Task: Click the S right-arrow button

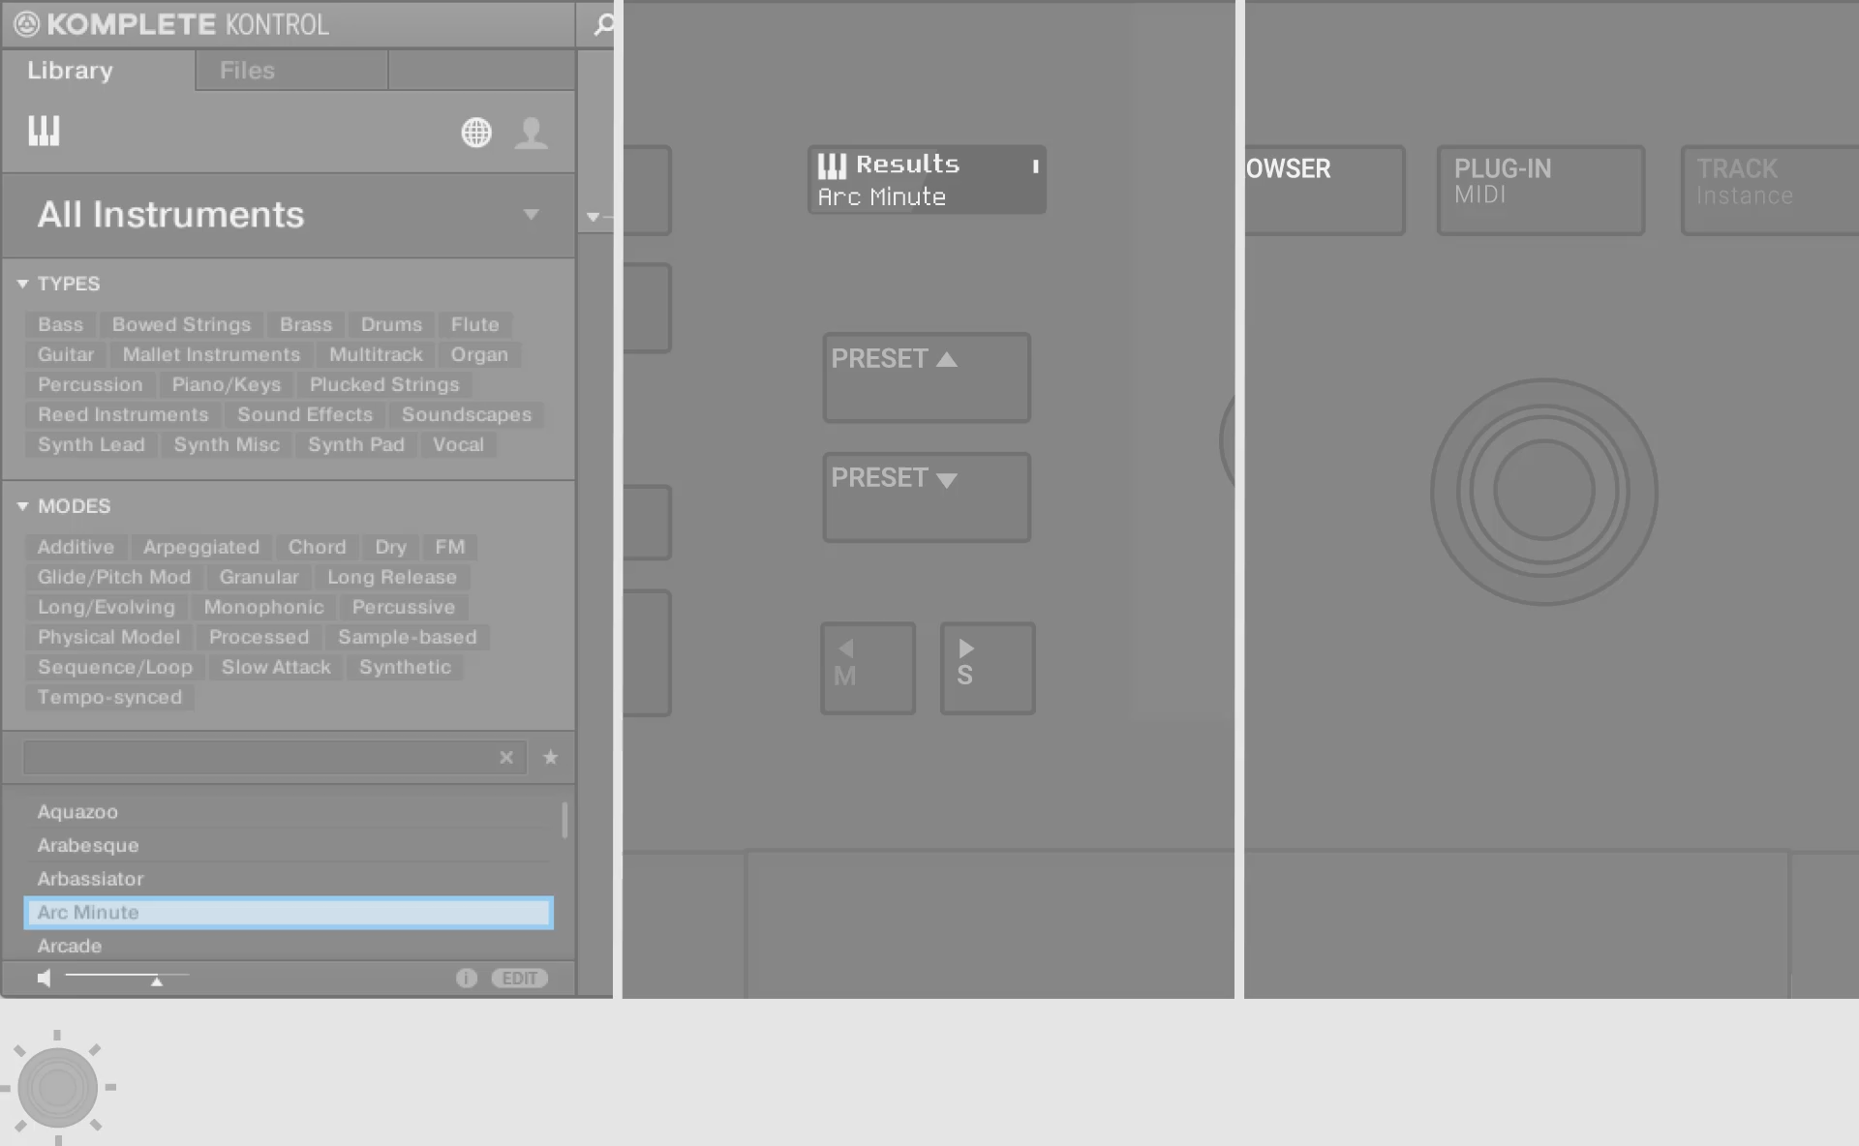Action: tap(988, 669)
